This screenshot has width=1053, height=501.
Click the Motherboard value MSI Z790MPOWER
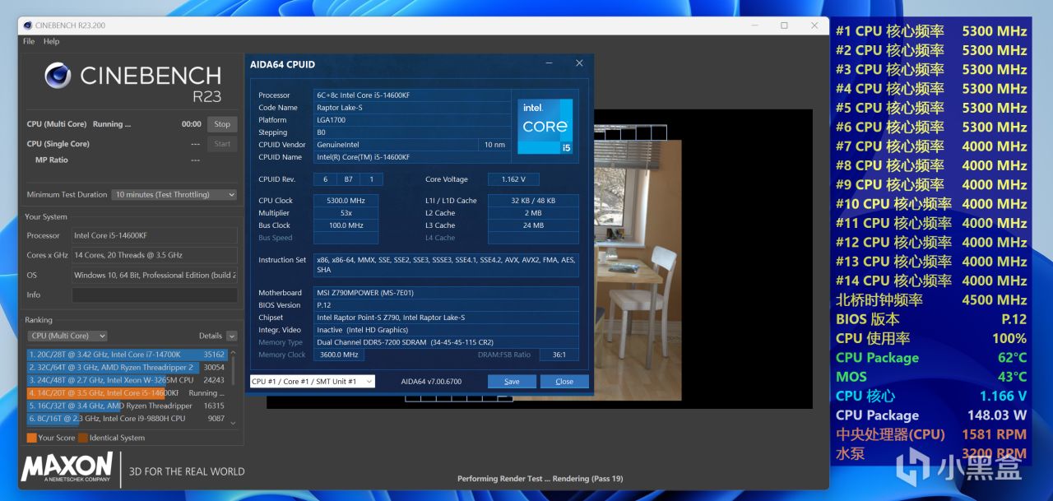point(446,293)
